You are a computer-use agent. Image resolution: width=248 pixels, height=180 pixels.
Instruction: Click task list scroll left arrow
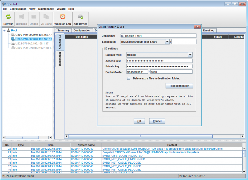(66, 136)
